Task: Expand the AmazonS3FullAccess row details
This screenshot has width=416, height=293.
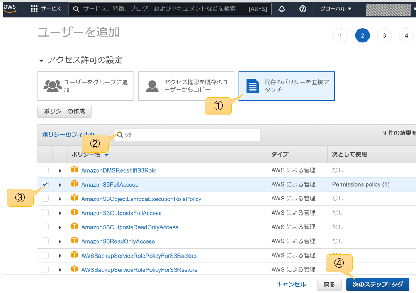Action: [60, 185]
